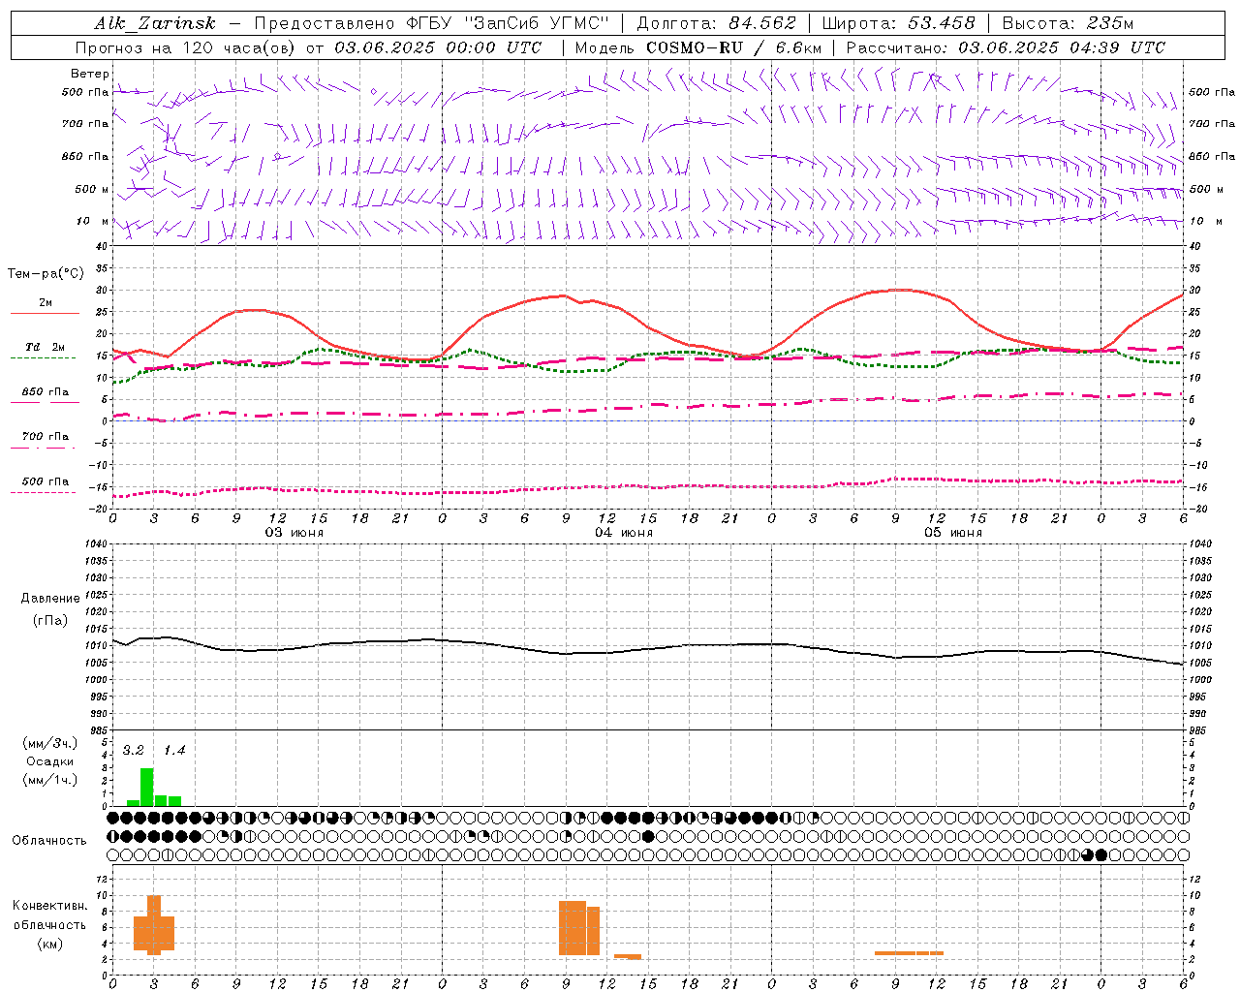Click the (мм/3ч.) unit label
Image resolution: width=1240 pixels, height=992 pixels.
tap(50, 744)
